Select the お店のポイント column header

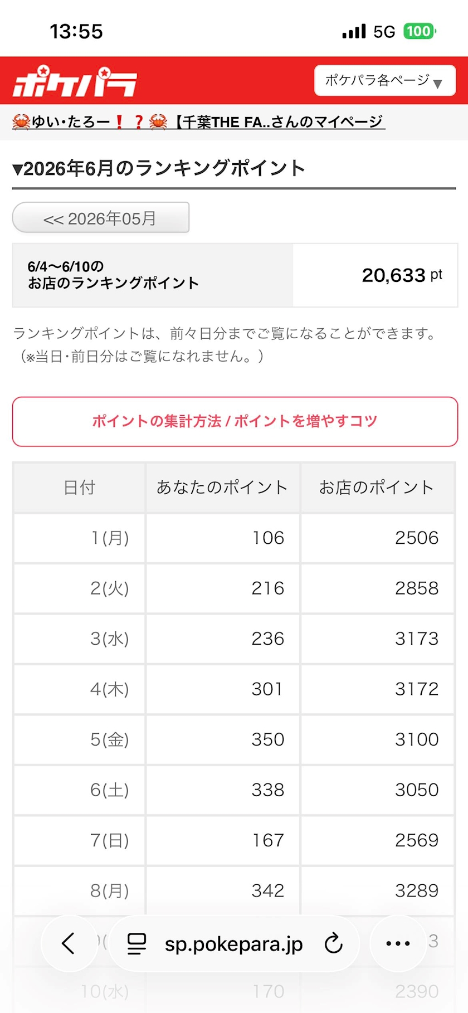377,488
